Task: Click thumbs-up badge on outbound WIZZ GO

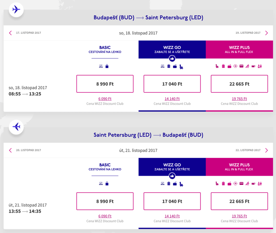Action: (x=172, y=58)
